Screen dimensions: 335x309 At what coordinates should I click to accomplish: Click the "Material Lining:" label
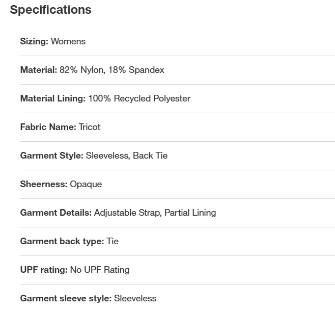52,98
